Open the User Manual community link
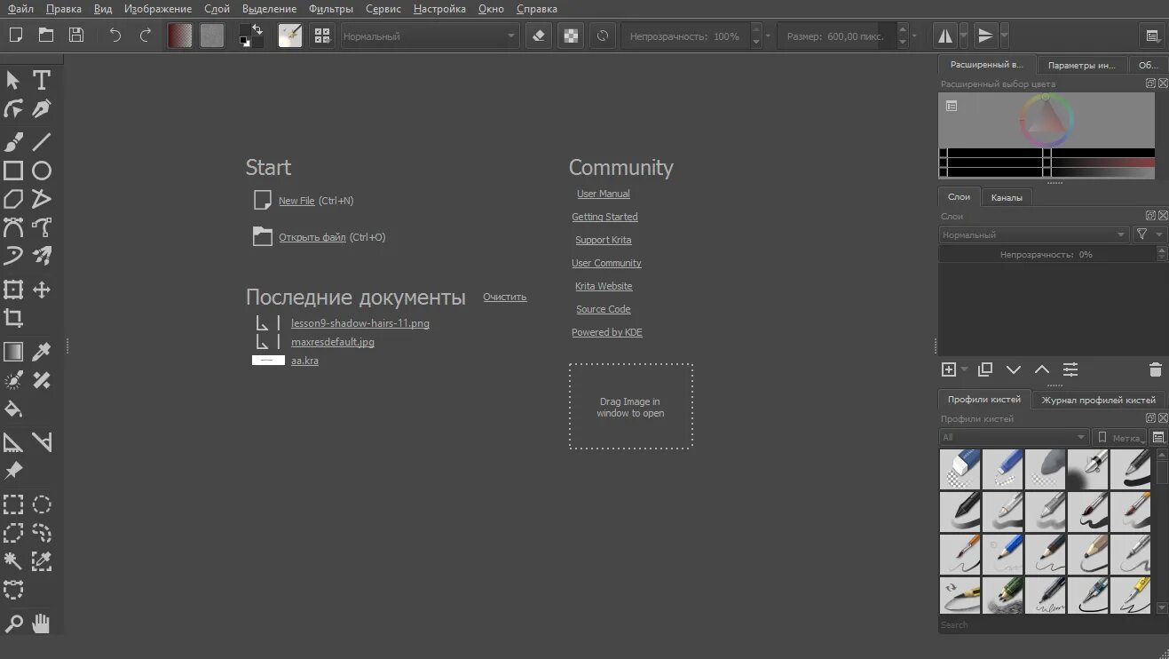 (604, 194)
